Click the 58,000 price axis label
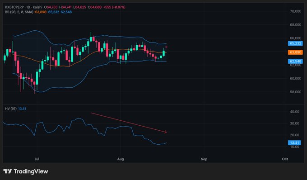This screenshot has width=307, height=180. pyautogui.click(x=295, y=92)
